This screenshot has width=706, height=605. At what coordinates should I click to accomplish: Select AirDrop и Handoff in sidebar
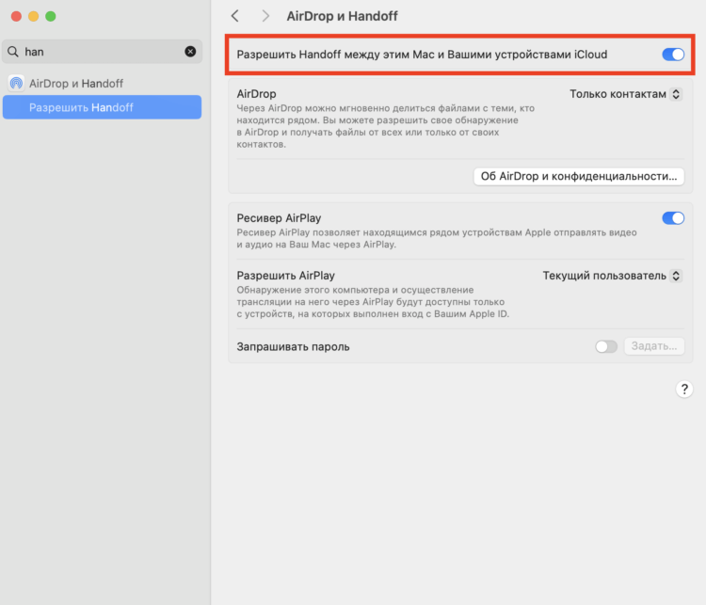103,84
